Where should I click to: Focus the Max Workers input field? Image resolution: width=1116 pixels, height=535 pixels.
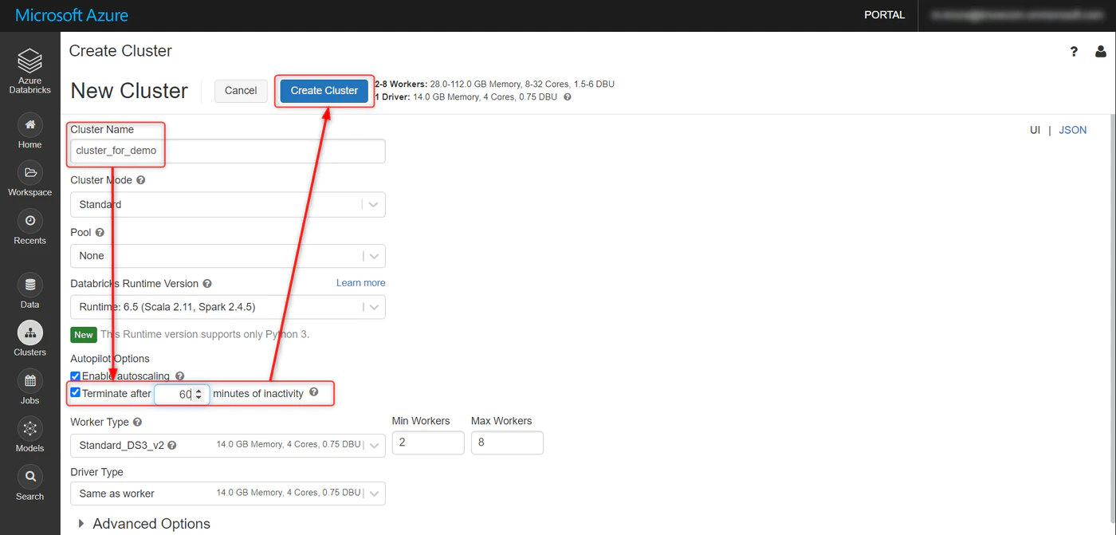coord(507,443)
